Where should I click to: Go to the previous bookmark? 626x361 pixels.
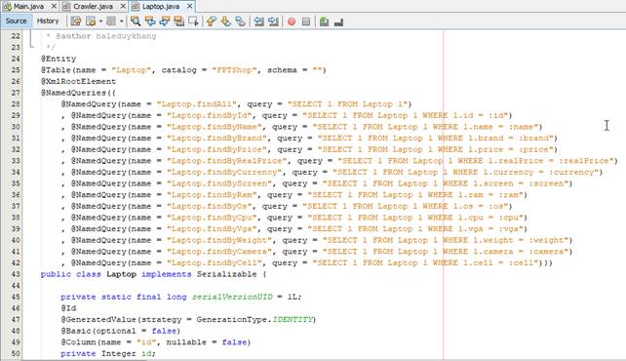212,21
